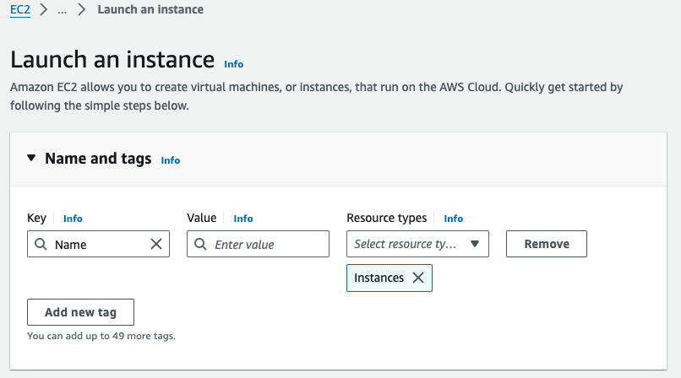Focus the Key input containing Name
The height and width of the screenshot is (378, 681).
click(98, 244)
